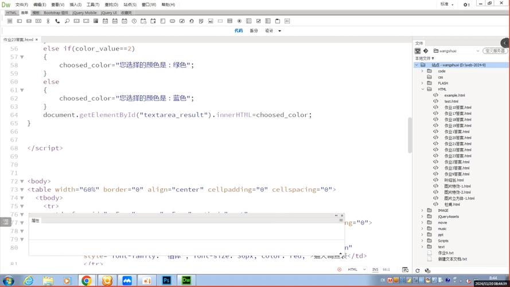Image resolution: width=510 pixels, height=287 pixels.
Task: Click the Time clock icon in toolbar
Action: (x=134, y=21)
